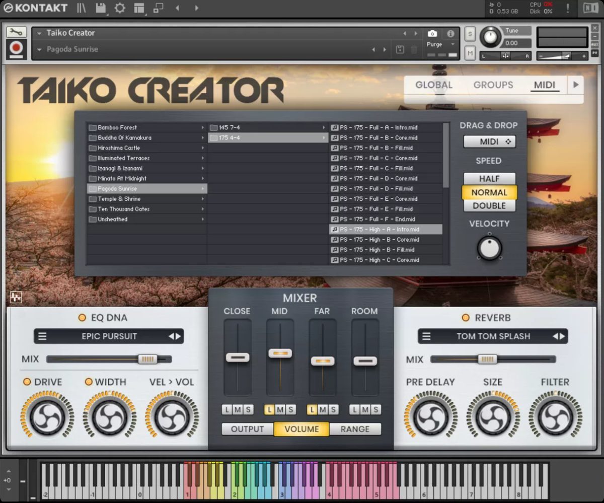The width and height of the screenshot is (604, 503).
Task: Select the OUTPUT mixer tab
Action: (x=248, y=429)
